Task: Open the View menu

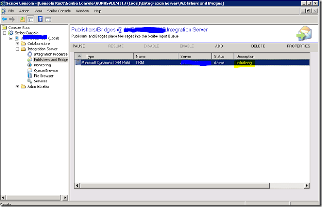Action: [38, 11]
